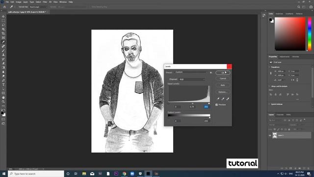Select the Lasso tool
The image size is (314, 177).
pos(3,25)
